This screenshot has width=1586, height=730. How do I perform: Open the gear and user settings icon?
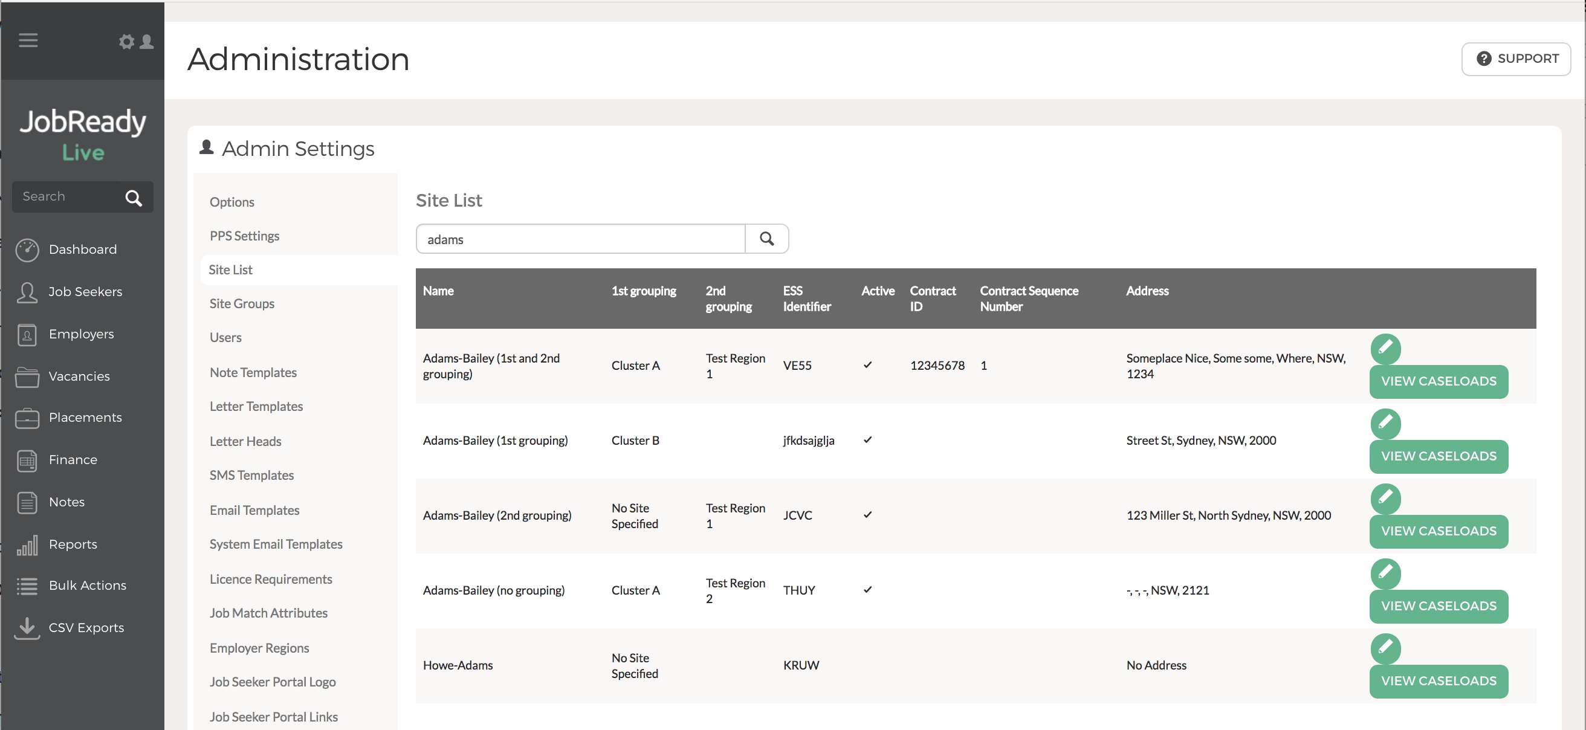(136, 41)
